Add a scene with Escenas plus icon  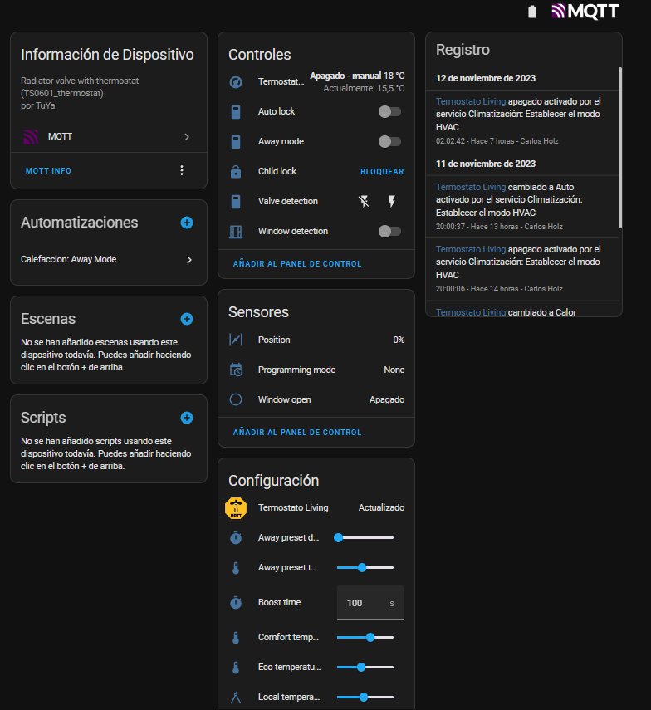point(186,319)
